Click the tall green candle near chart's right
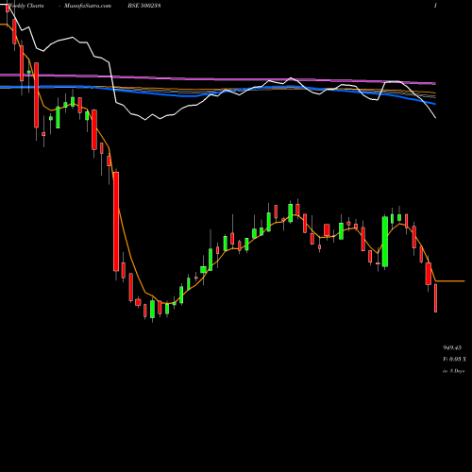 (385, 242)
